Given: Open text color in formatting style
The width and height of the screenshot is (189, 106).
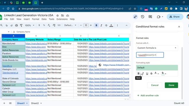Looking at the screenshot, I should point(157,73).
